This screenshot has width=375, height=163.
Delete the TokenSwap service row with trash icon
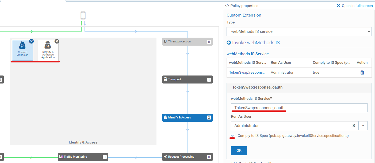tap(362, 72)
